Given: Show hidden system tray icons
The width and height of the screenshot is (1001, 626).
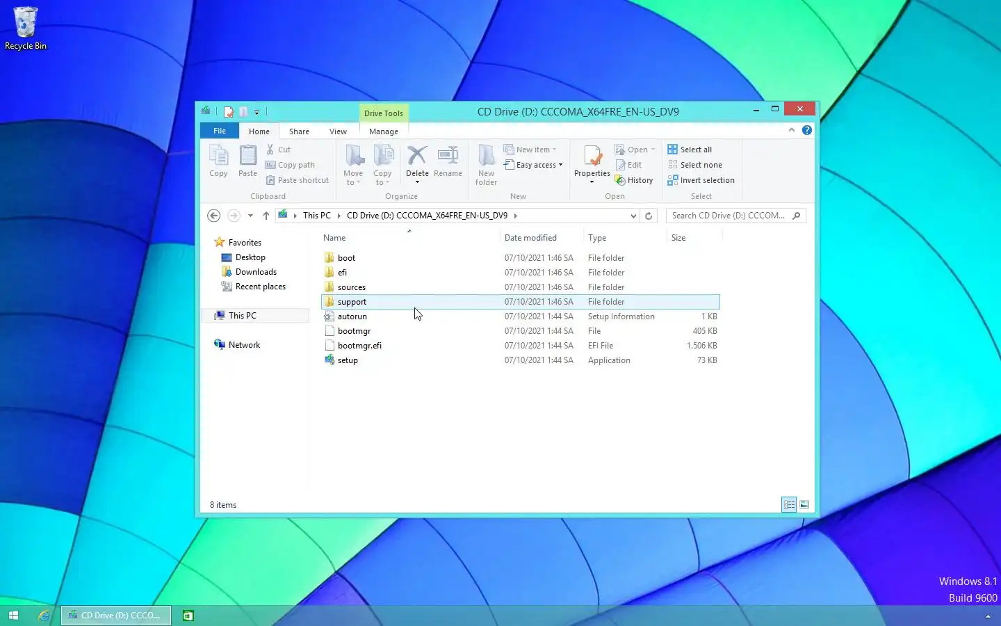Looking at the screenshot, I should tap(988, 616).
